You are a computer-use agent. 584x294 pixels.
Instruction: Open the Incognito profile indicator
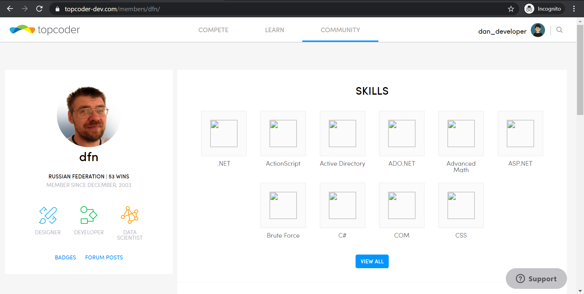point(544,9)
